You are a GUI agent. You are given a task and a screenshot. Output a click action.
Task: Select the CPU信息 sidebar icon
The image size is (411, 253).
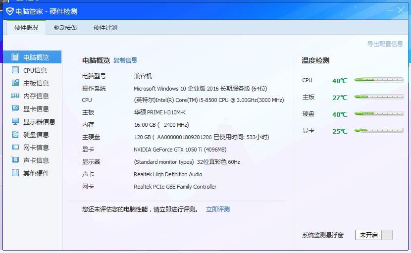pos(15,70)
